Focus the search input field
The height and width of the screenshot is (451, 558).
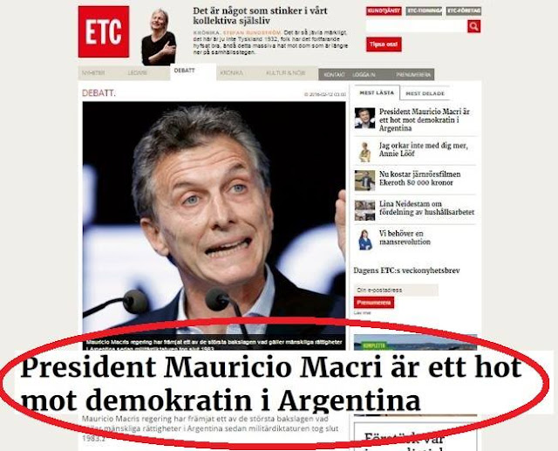[x=416, y=26]
